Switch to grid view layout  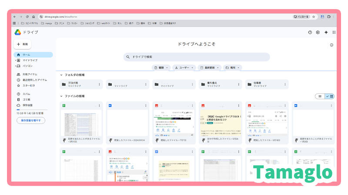coord(330,96)
